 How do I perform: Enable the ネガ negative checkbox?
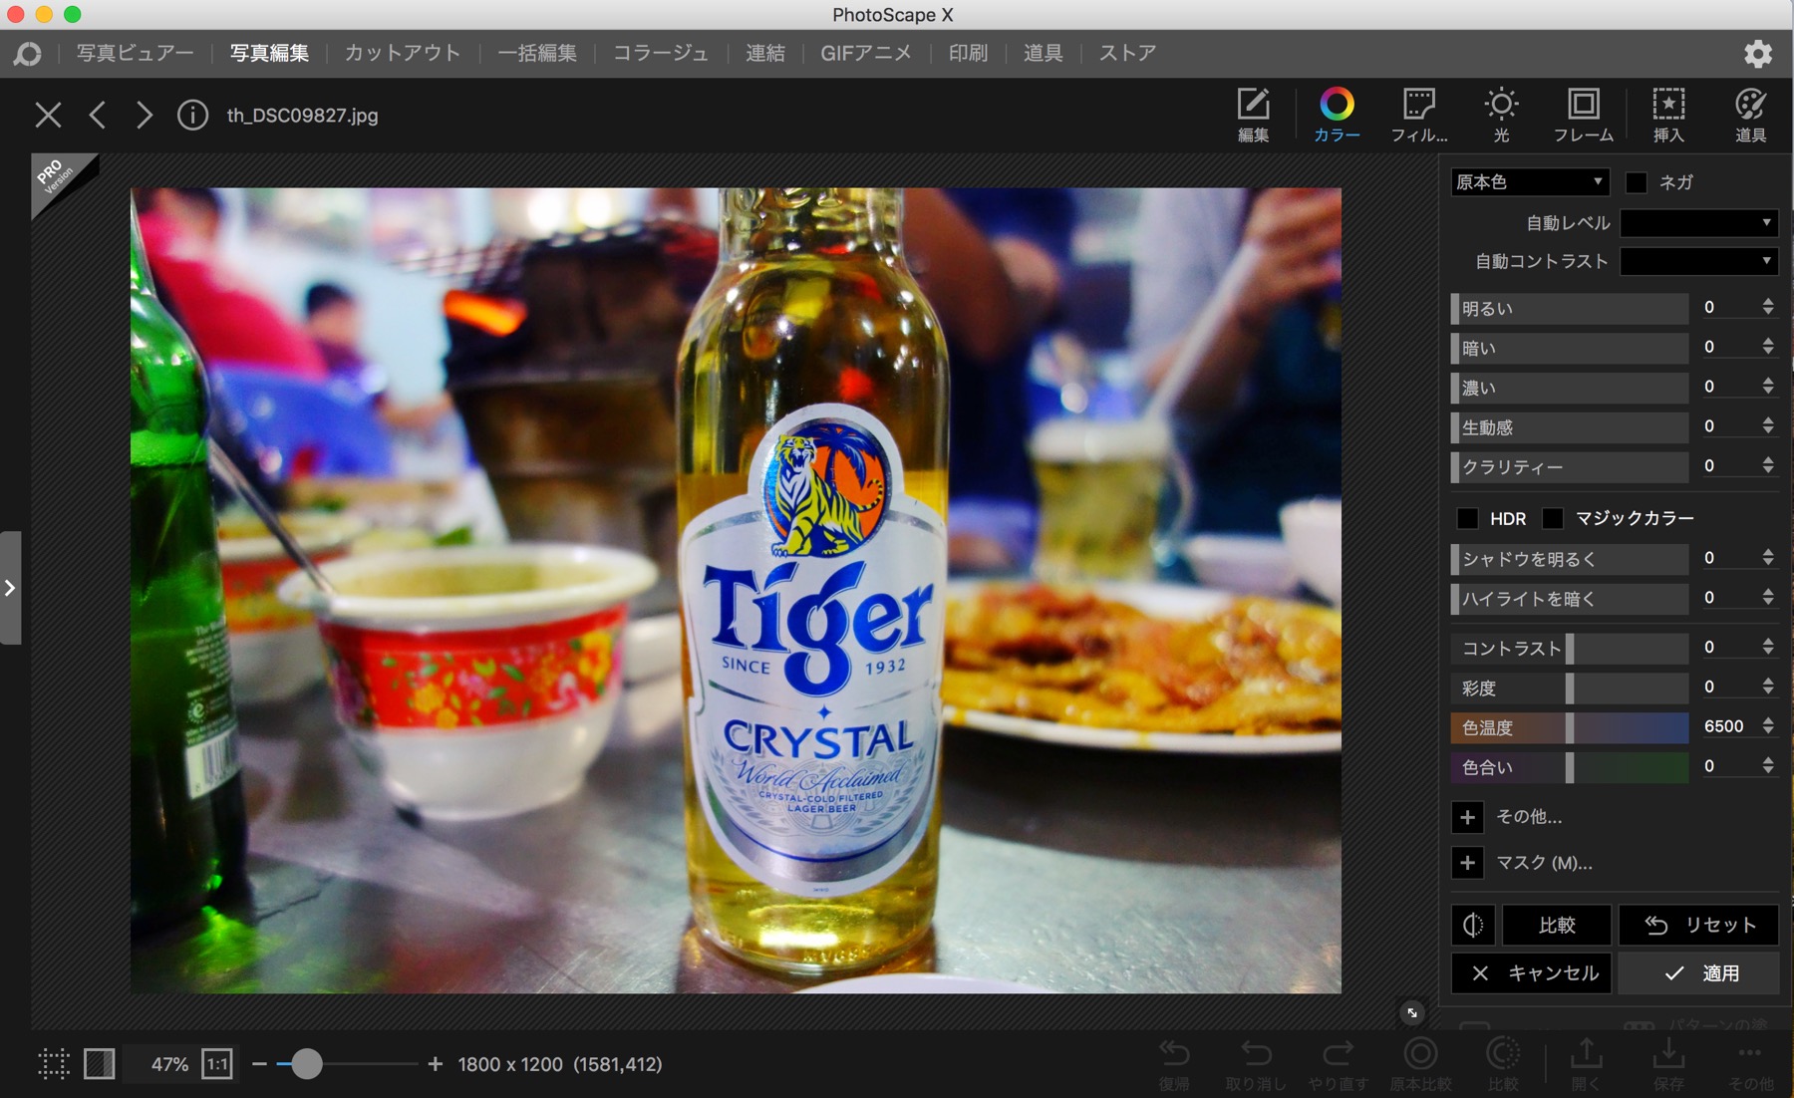(x=1637, y=182)
